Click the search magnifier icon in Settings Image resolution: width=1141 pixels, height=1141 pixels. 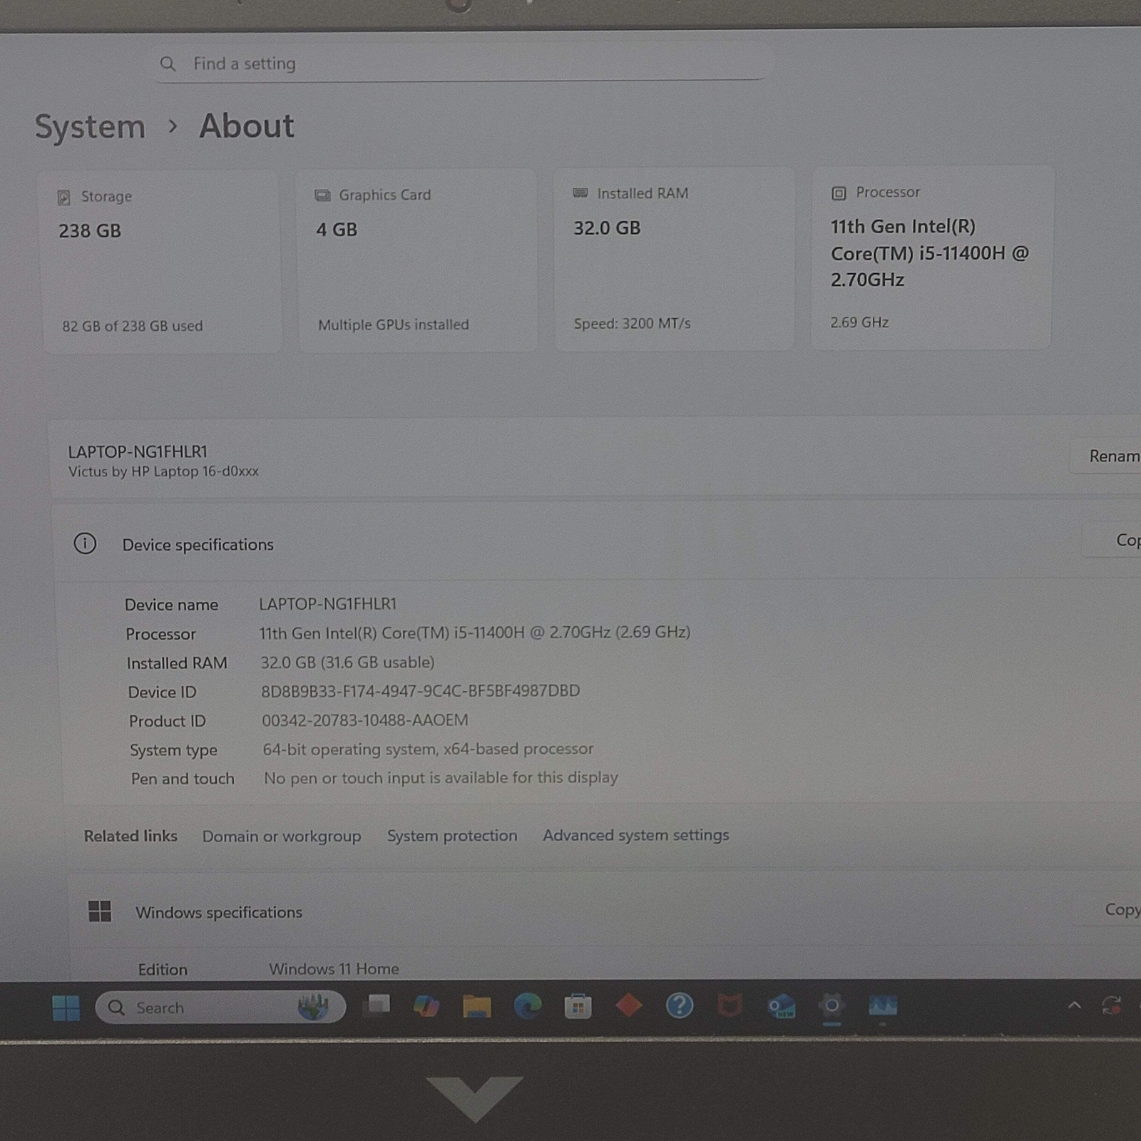pos(168,64)
